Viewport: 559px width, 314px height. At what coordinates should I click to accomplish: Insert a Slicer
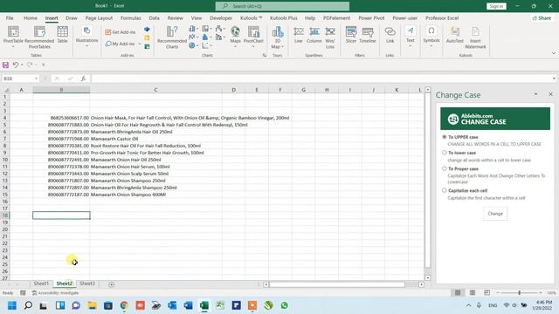tap(351, 35)
